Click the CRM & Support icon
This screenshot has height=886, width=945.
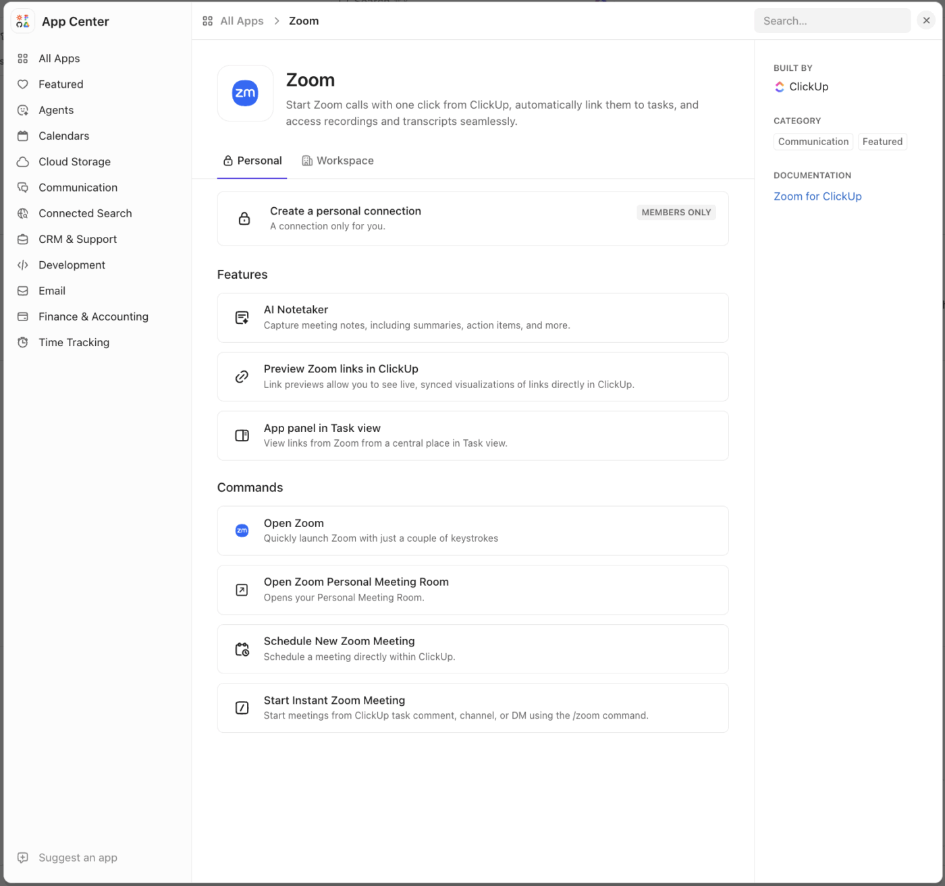pyautogui.click(x=23, y=239)
